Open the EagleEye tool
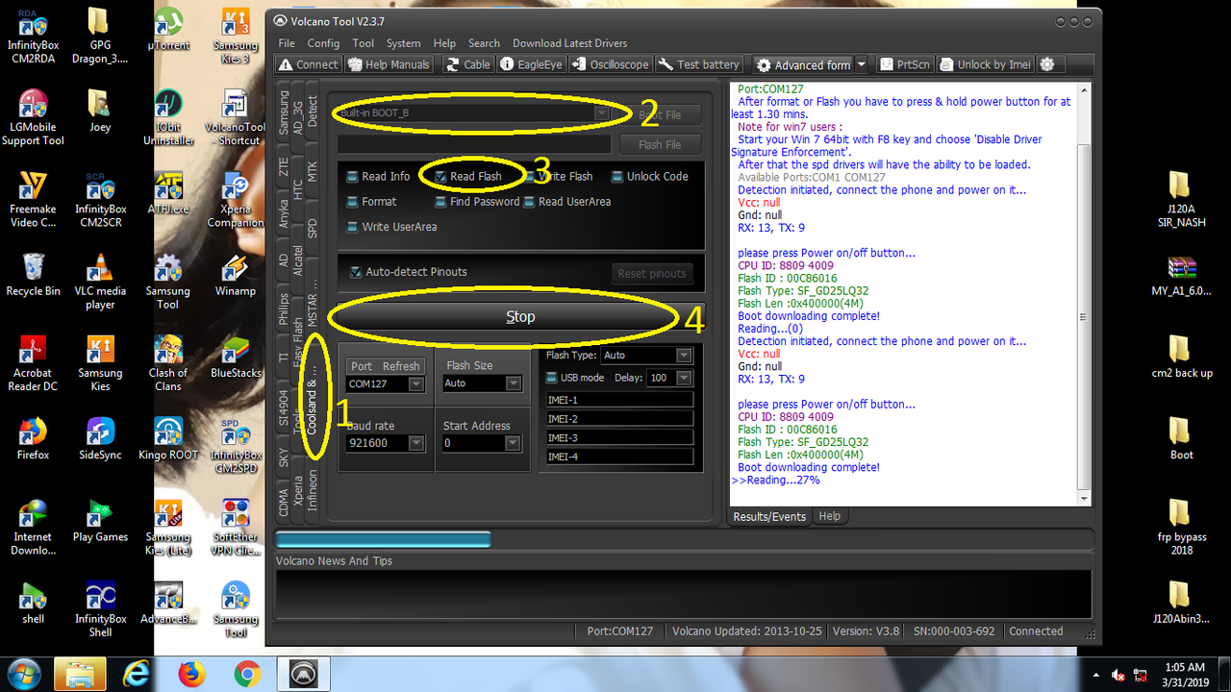Image resolution: width=1231 pixels, height=692 pixels. pos(532,64)
